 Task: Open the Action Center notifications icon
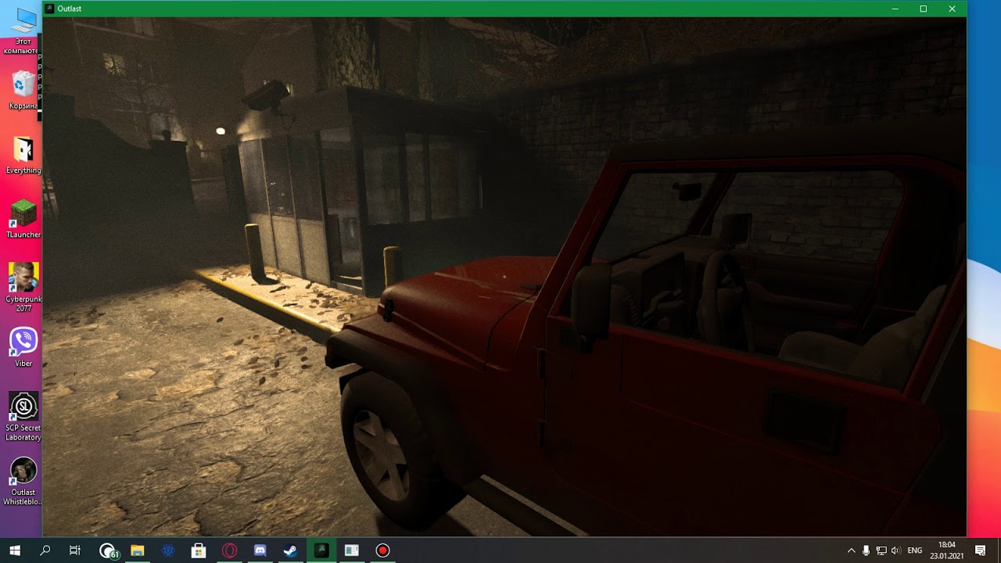pyautogui.click(x=981, y=550)
